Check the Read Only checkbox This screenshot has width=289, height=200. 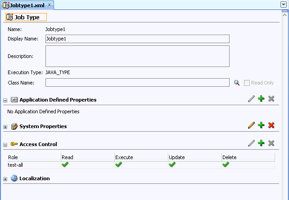point(247,83)
